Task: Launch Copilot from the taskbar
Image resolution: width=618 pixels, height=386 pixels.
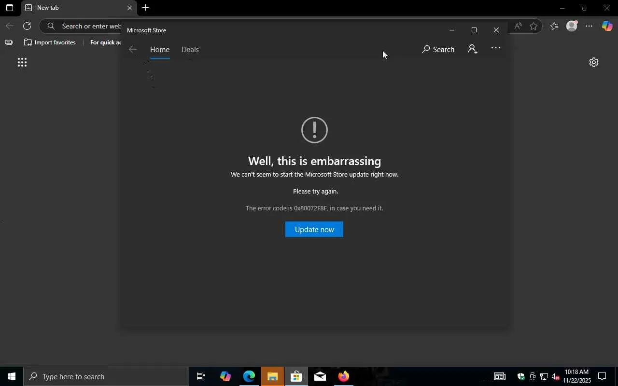Action: [225, 376]
